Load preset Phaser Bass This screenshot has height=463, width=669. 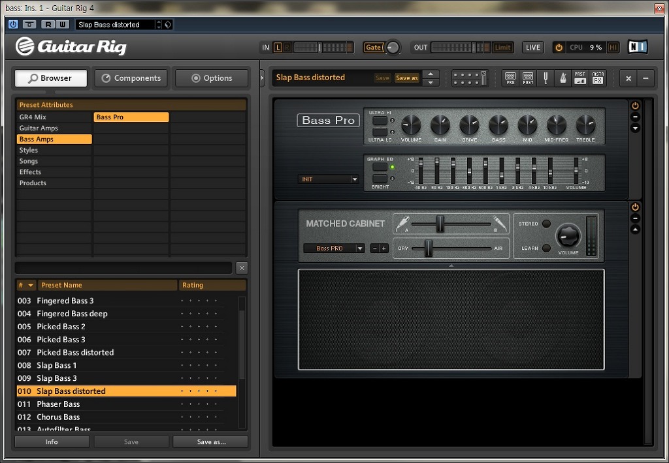126,404
